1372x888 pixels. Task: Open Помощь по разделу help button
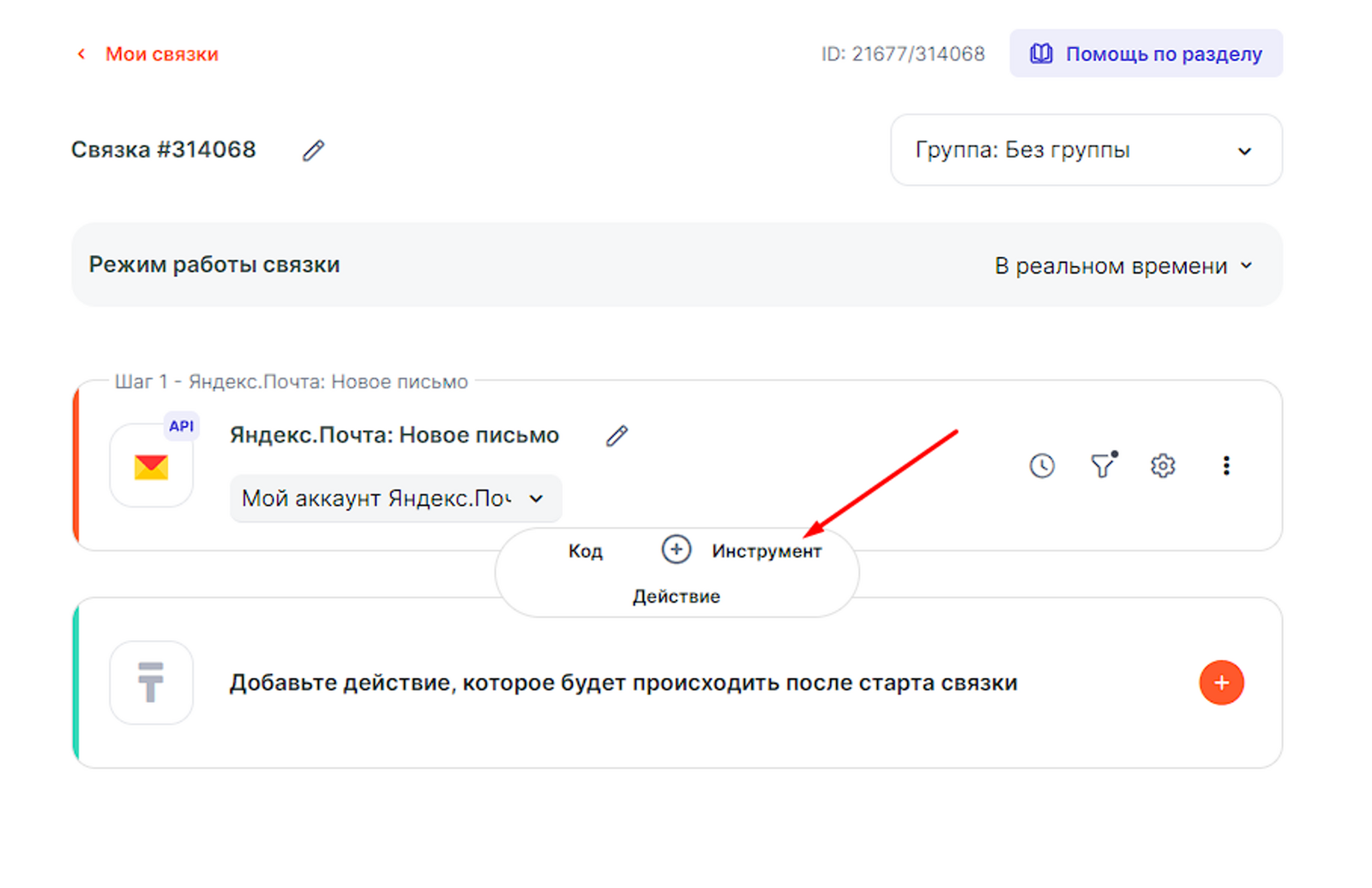pos(1146,54)
